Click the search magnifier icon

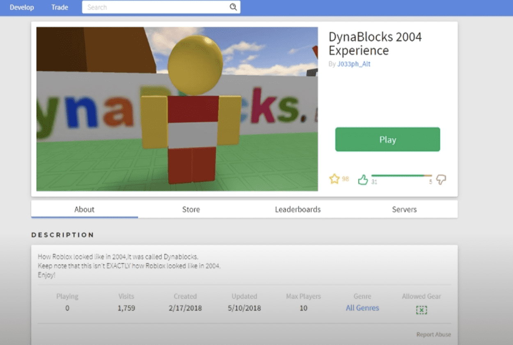(233, 7)
